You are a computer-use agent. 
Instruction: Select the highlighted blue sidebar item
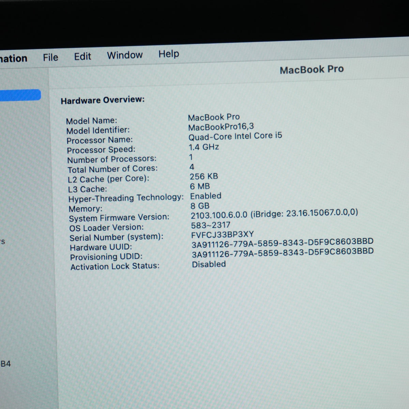point(20,95)
